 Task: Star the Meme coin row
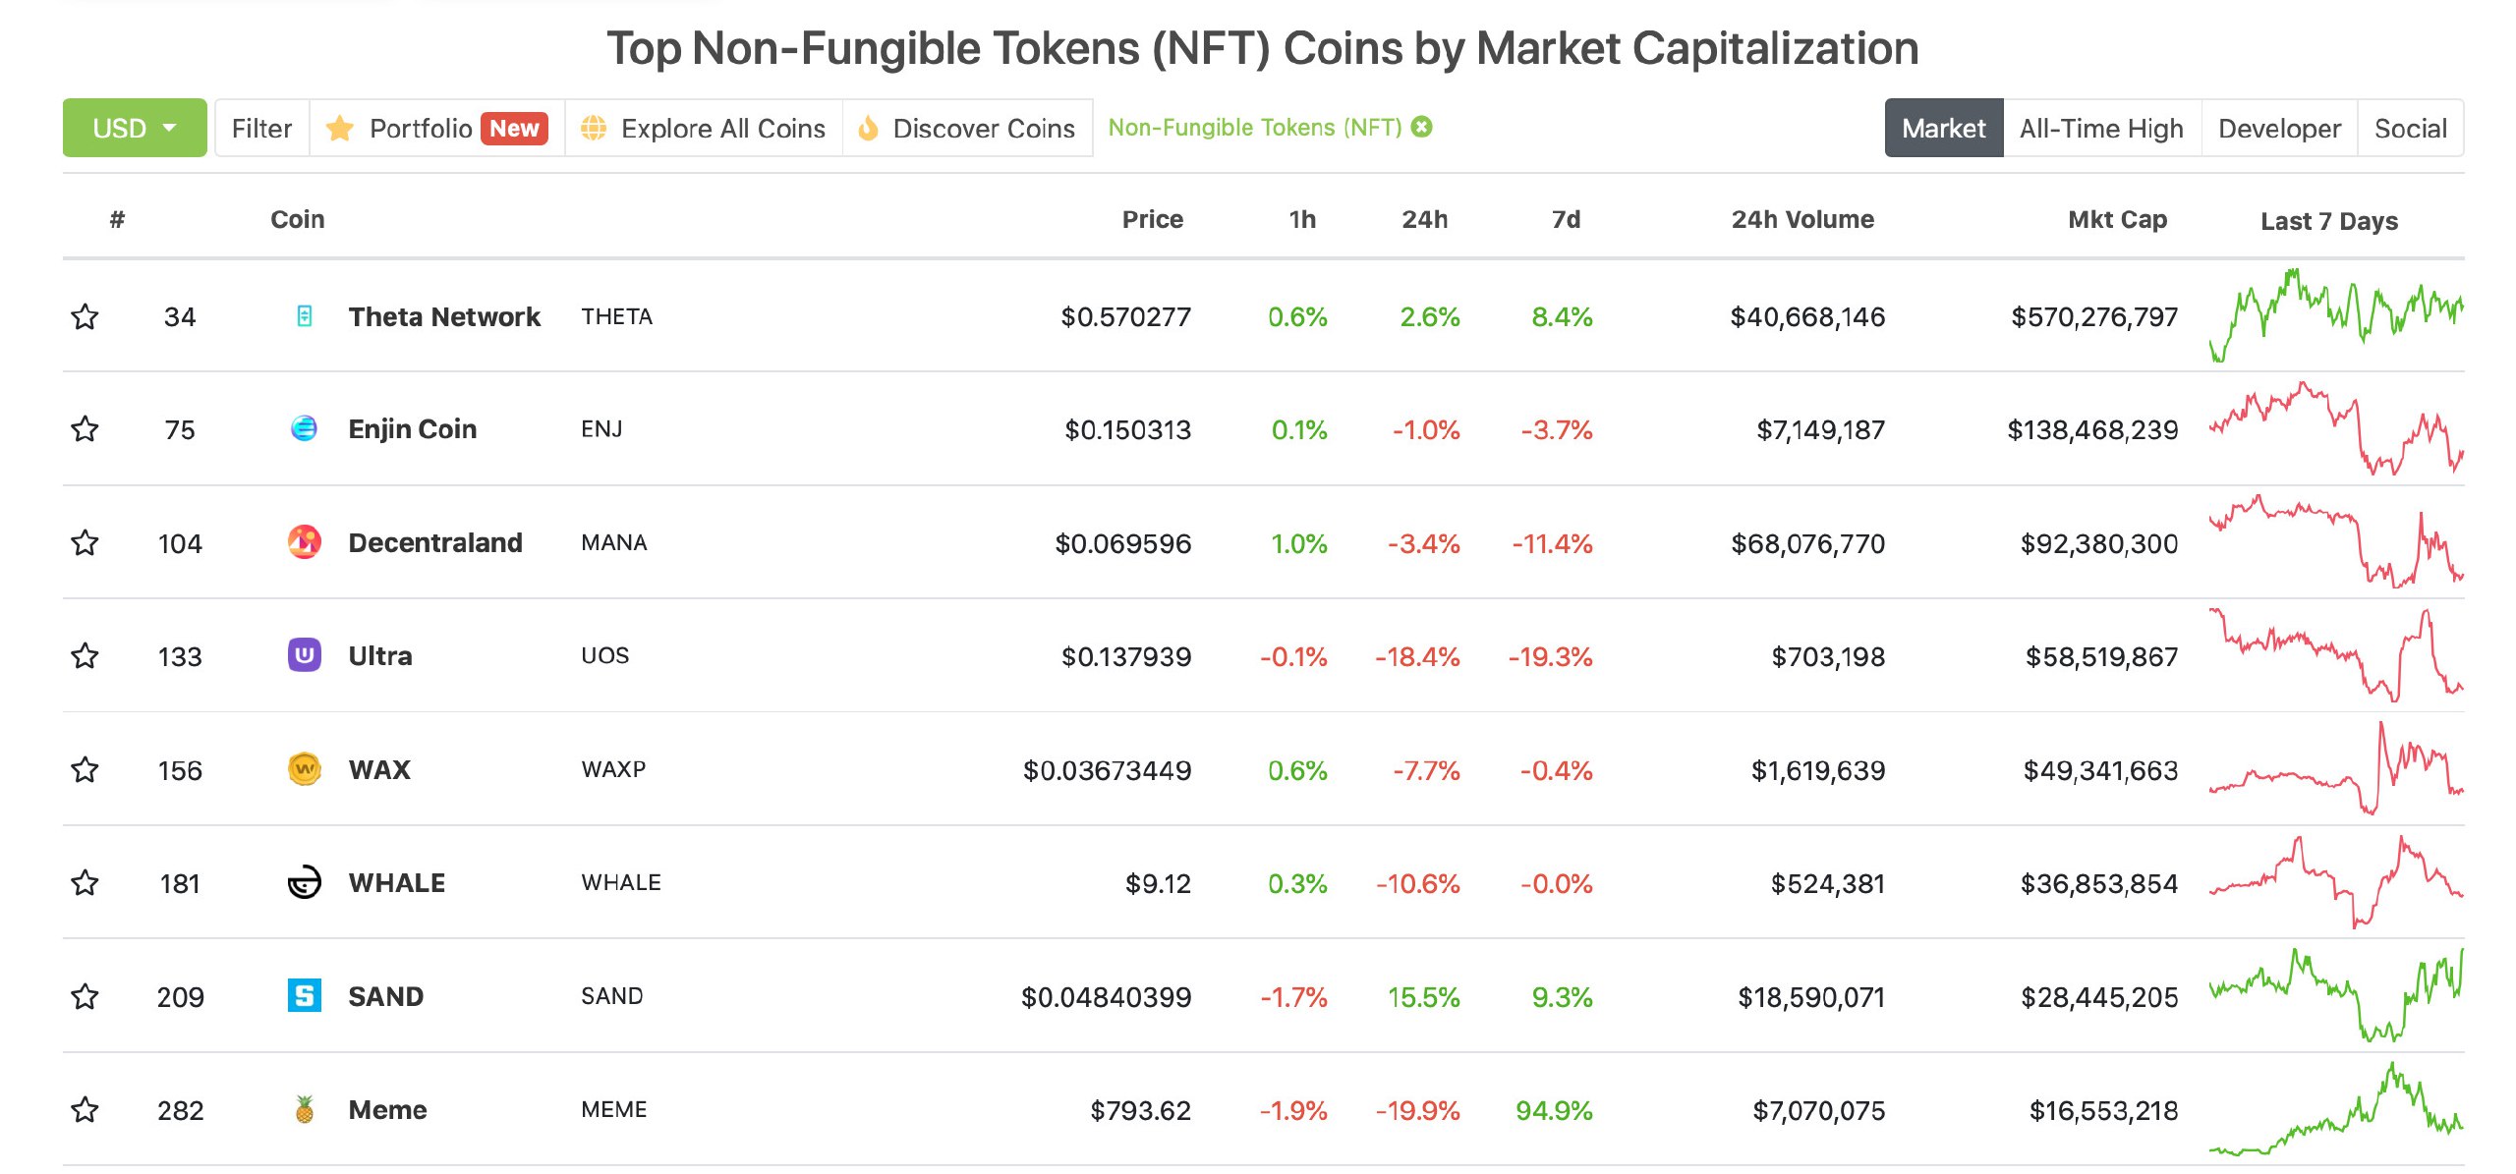point(86,1110)
